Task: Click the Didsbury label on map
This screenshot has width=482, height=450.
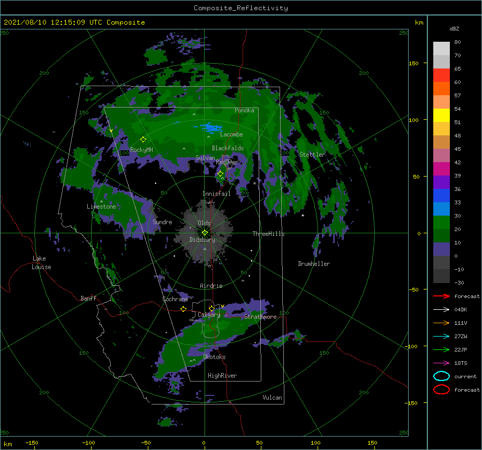Action: pos(202,240)
